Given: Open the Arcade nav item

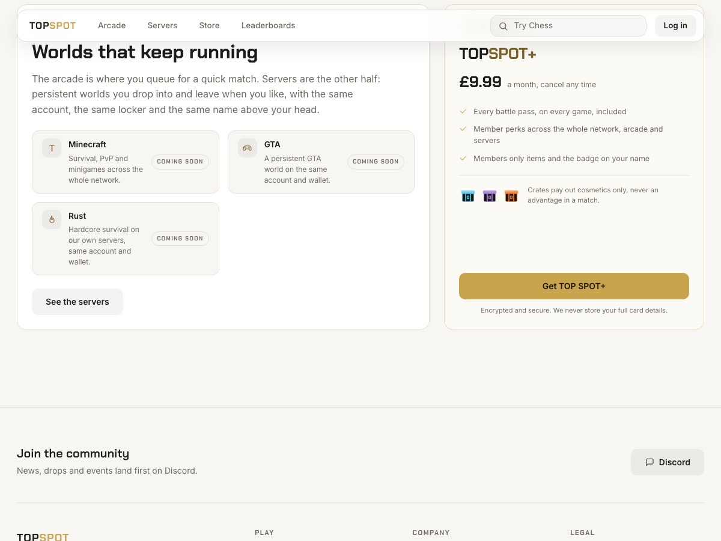Looking at the screenshot, I should pos(112,25).
